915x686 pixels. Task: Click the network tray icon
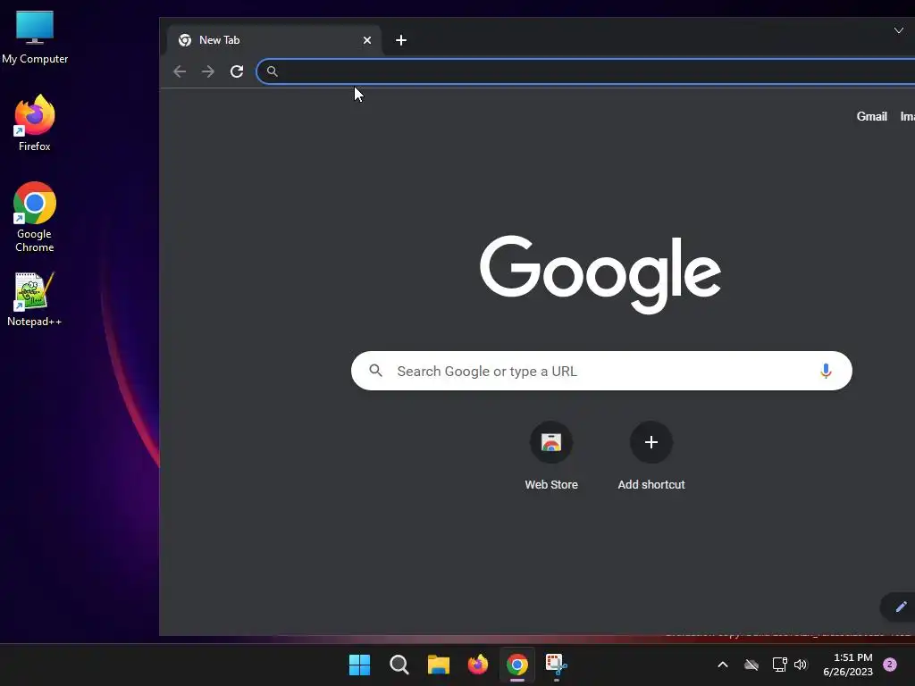tap(779, 665)
